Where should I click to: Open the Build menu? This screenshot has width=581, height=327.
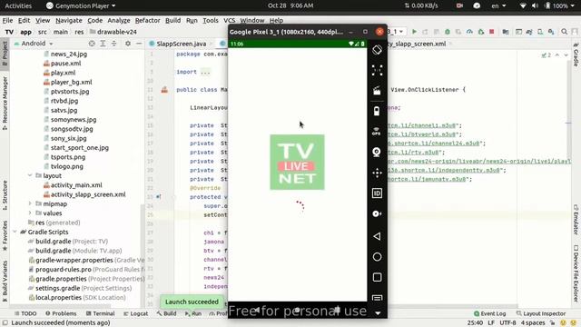point(172,20)
